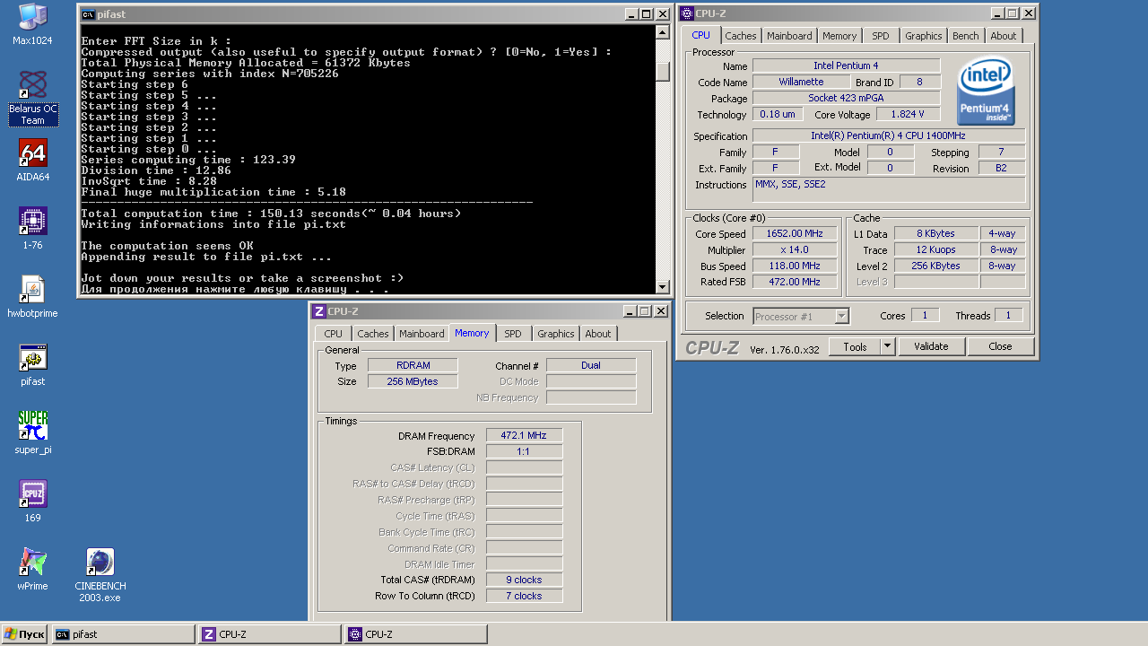Click the Row To Column 7 clocks value
The width and height of the screenshot is (1148, 646).
click(525, 596)
